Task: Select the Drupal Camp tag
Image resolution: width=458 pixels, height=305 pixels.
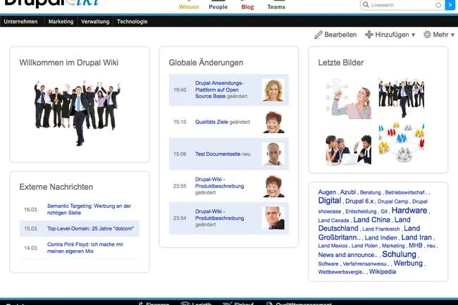Action: point(392,201)
